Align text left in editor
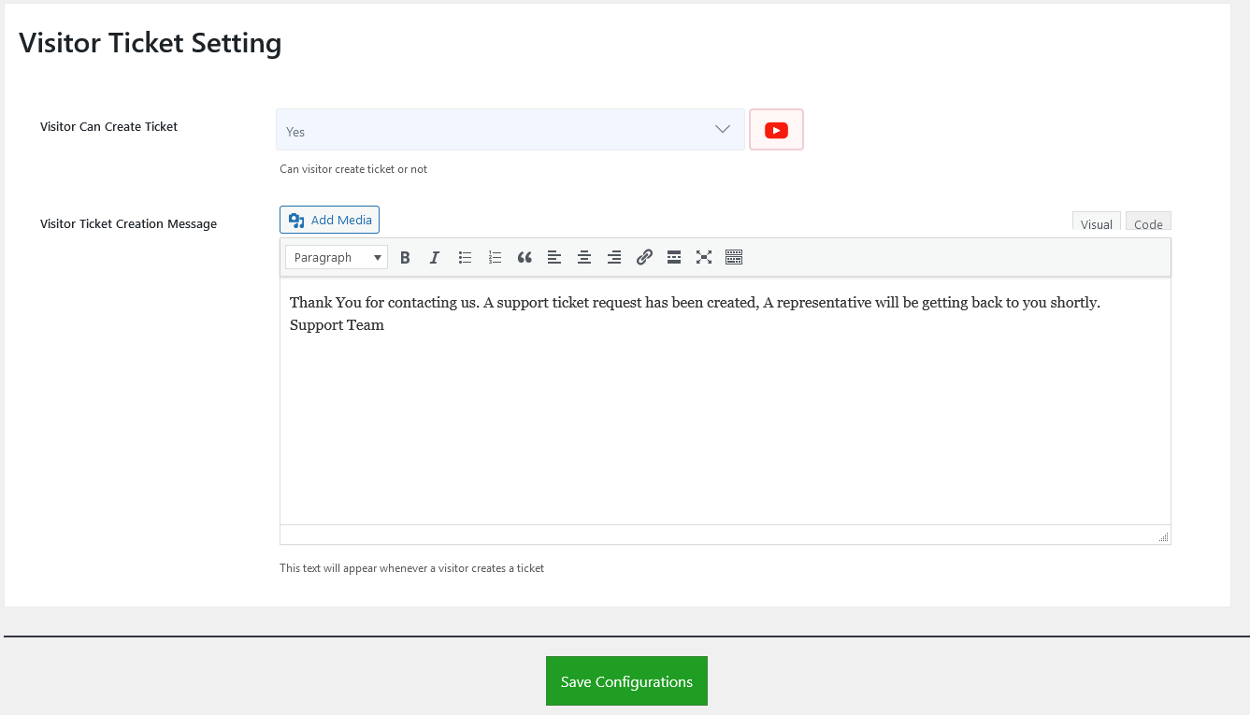This screenshot has height=715, width=1250. click(x=554, y=258)
